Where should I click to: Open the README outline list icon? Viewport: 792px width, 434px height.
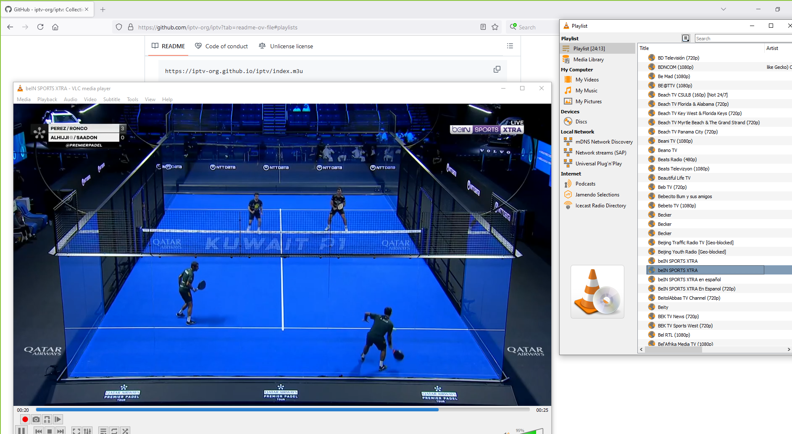click(x=510, y=46)
